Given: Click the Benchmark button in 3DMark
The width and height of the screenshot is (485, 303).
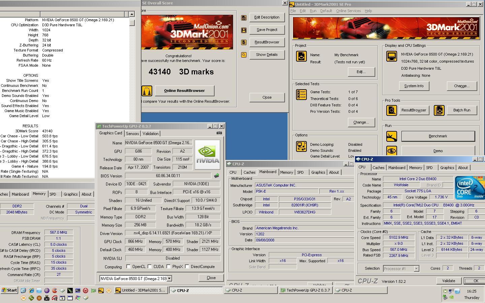Looking at the screenshot, I should click(438, 136).
